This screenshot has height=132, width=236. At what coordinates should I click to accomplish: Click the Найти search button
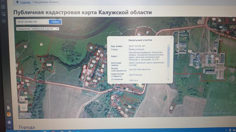tap(55, 22)
